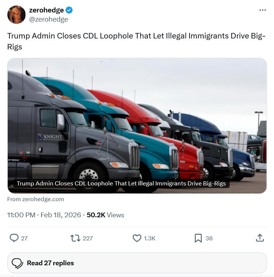This screenshot has height=277, width=274.
Task: Click the 1.3K likes count
Action: pyautogui.click(x=150, y=238)
